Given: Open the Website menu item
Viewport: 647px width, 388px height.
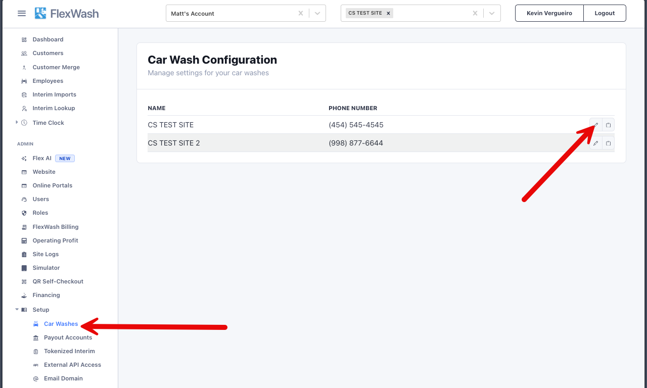Looking at the screenshot, I should [x=44, y=172].
